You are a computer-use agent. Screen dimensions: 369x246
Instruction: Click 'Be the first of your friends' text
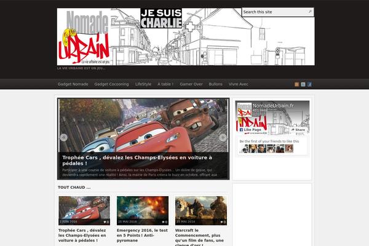click(269, 141)
